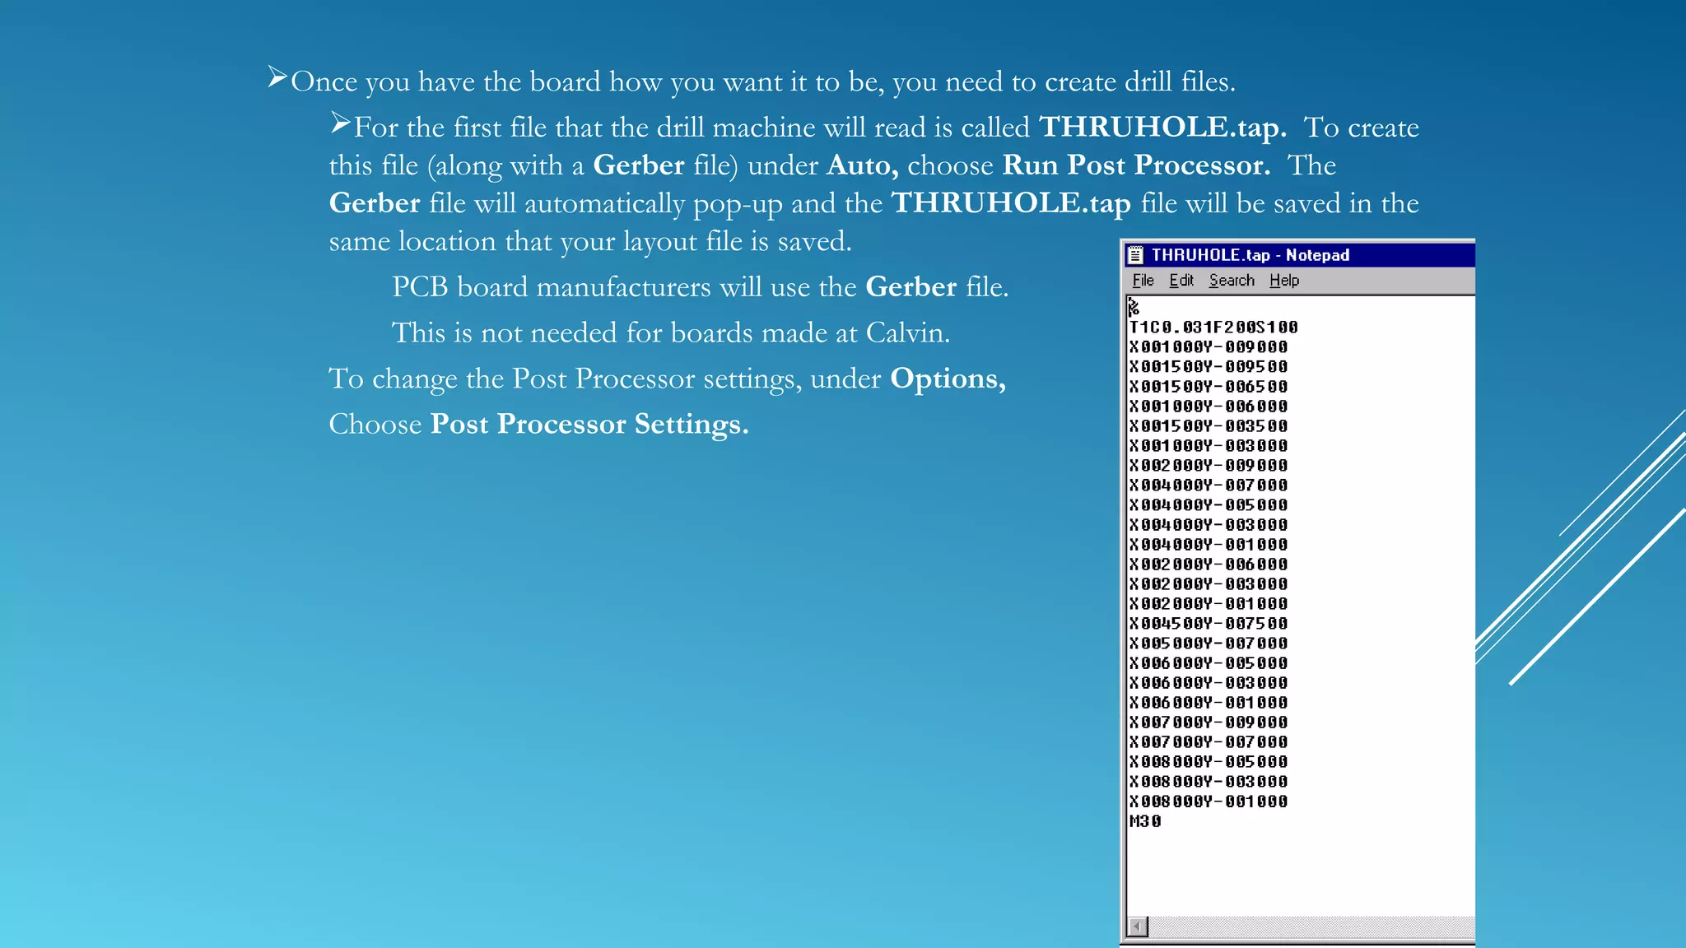Click the bold 'Run Post Processor.' text
The height and width of the screenshot is (948, 1686).
tap(1136, 165)
